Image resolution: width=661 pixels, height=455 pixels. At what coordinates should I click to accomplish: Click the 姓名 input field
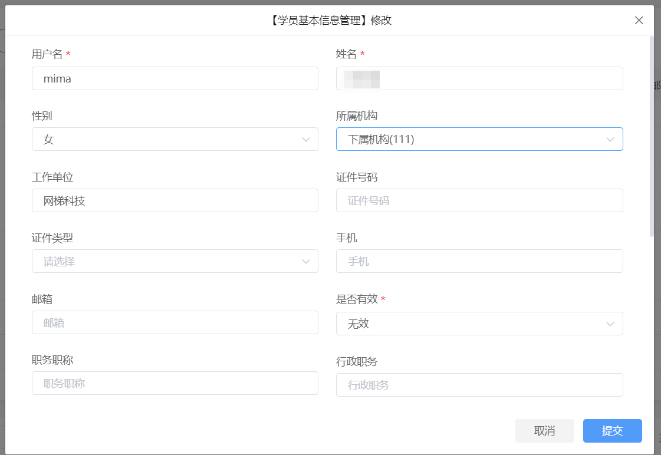(479, 78)
